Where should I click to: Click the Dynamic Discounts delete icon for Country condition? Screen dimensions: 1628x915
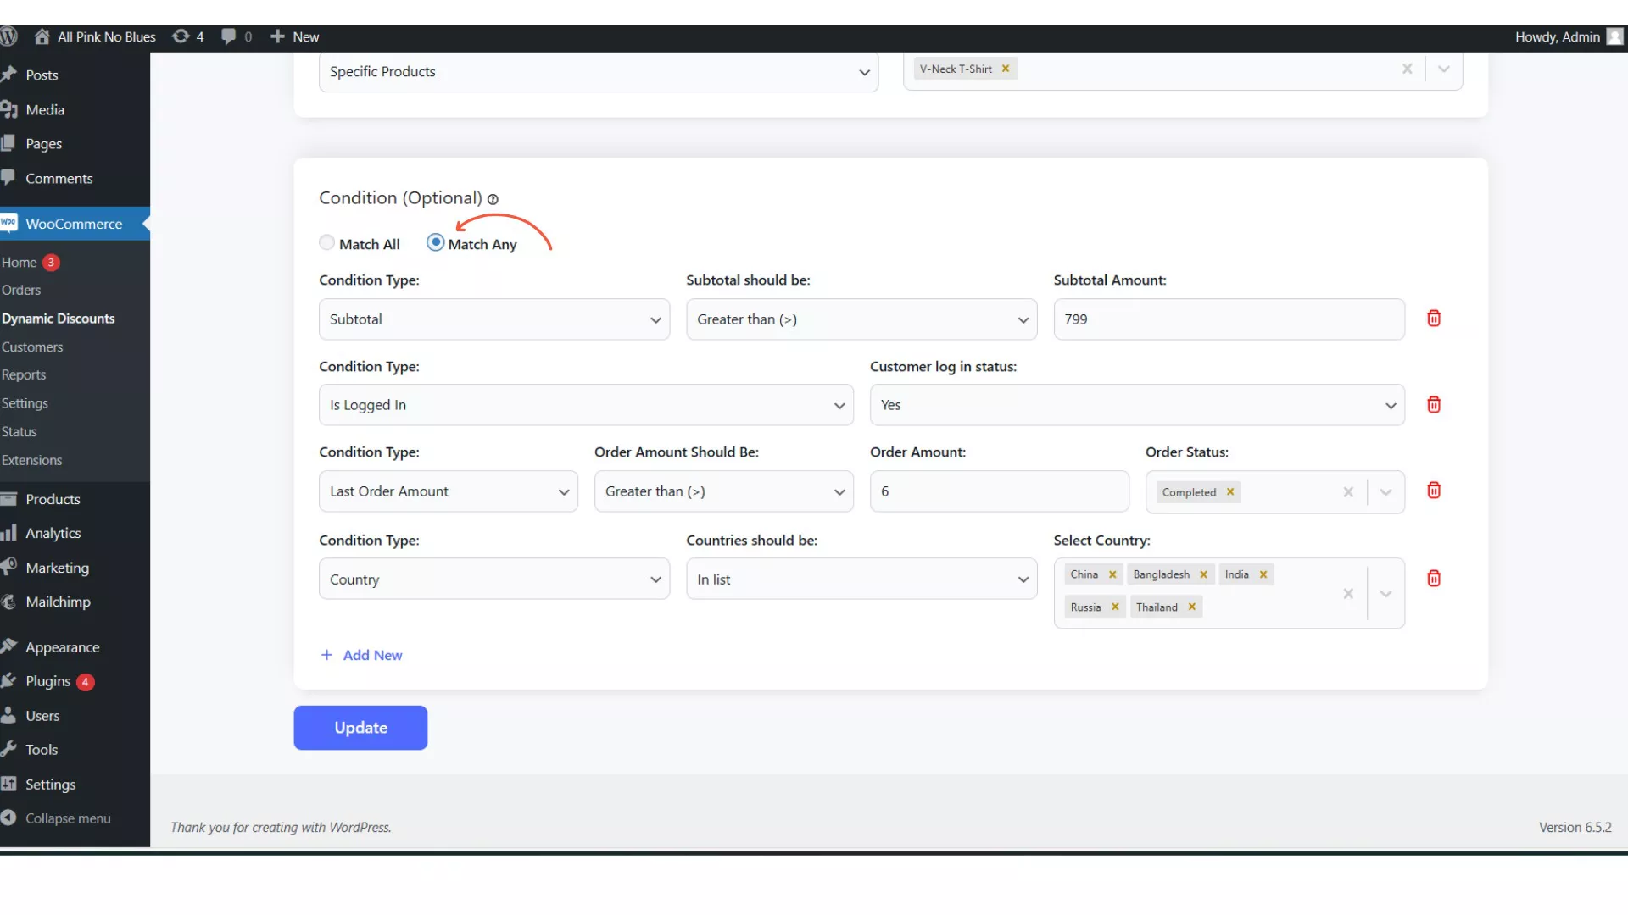[x=1434, y=579]
